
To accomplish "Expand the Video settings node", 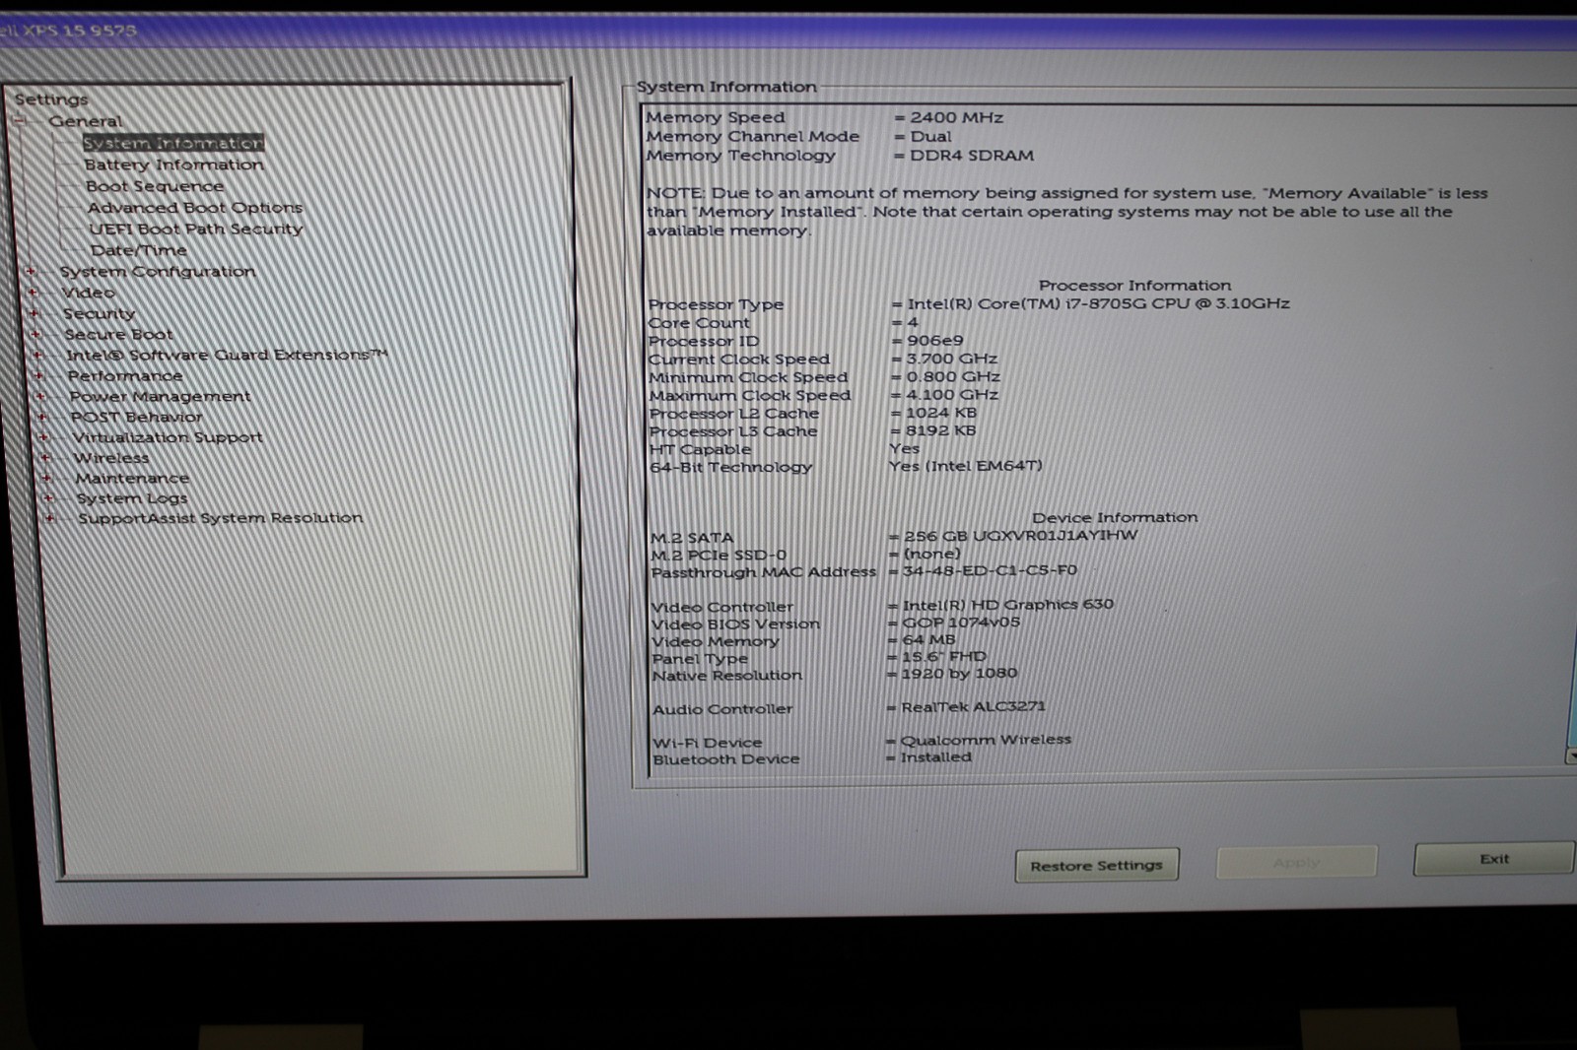I will [33, 293].
